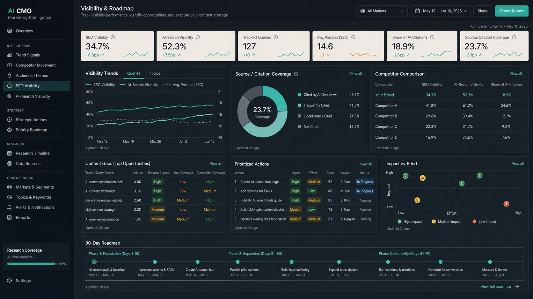Viewport: 533px width, 299px height.
Task: Click the globe icon in All Markets selector
Action: (362, 11)
